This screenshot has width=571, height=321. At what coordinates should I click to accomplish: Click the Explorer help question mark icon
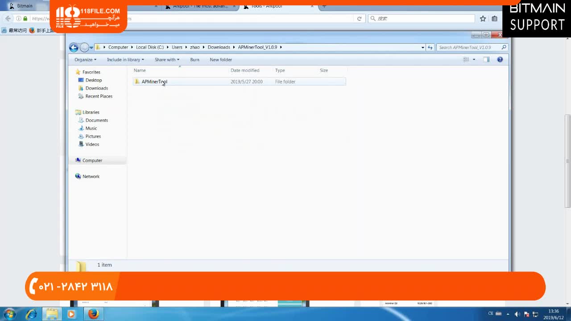500,60
